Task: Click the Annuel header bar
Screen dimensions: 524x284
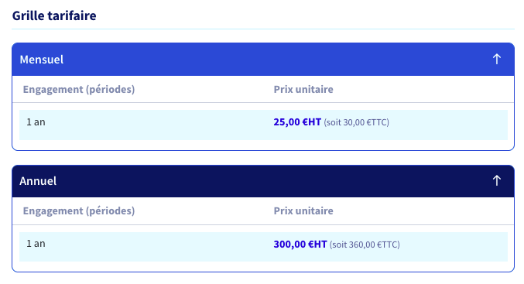Action: click(x=263, y=181)
